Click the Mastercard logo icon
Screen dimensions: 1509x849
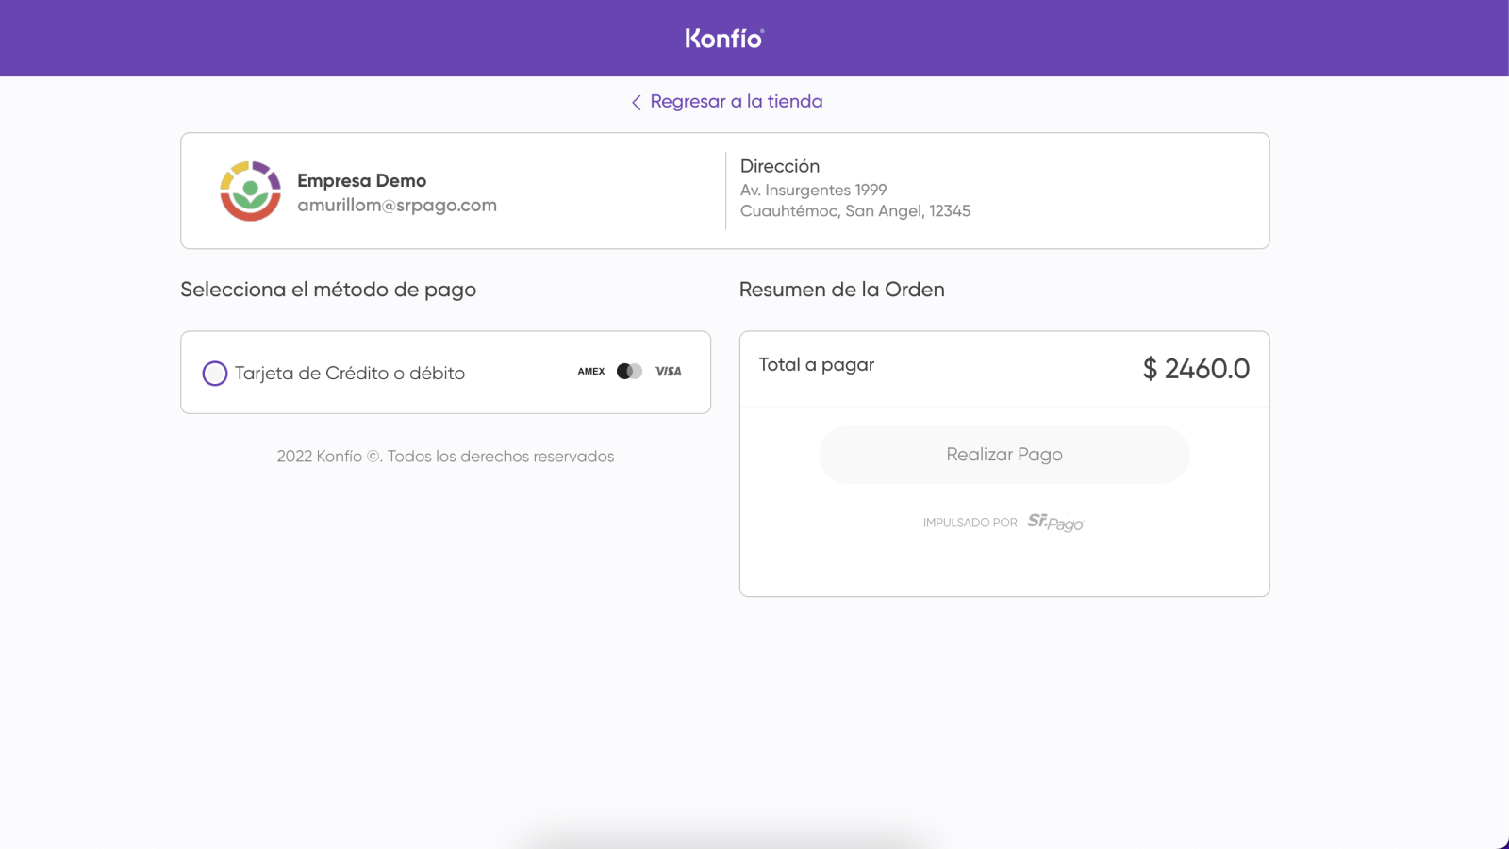pyautogui.click(x=629, y=372)
